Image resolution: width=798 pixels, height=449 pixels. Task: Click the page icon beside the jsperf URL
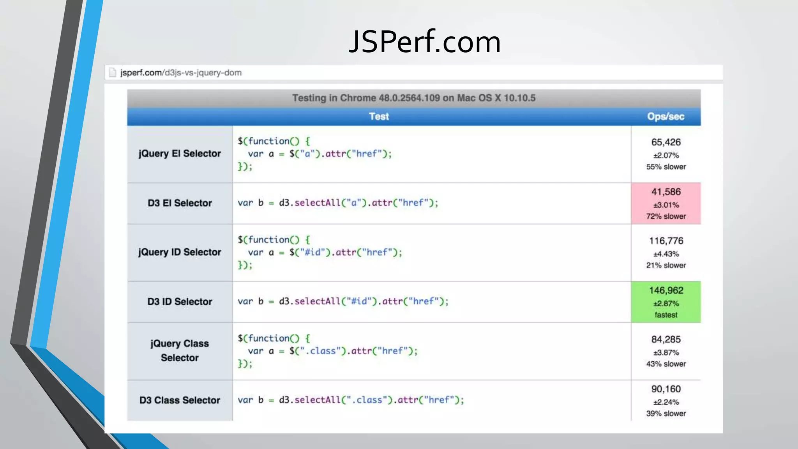113,72
